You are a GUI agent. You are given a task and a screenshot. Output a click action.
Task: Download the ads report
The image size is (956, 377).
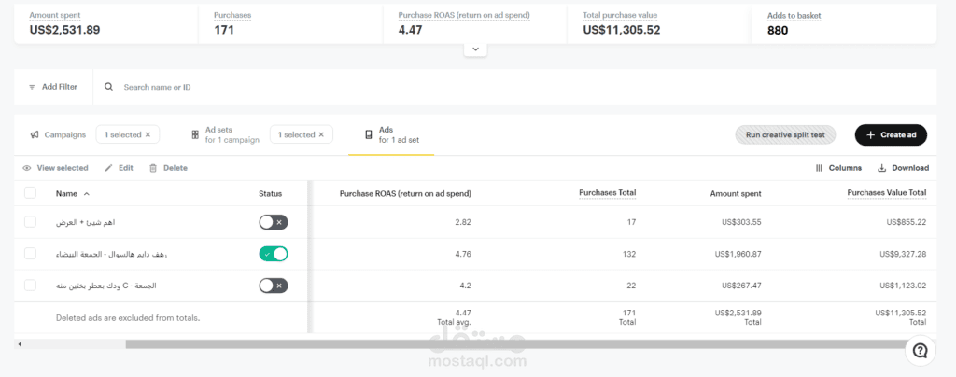903,168
